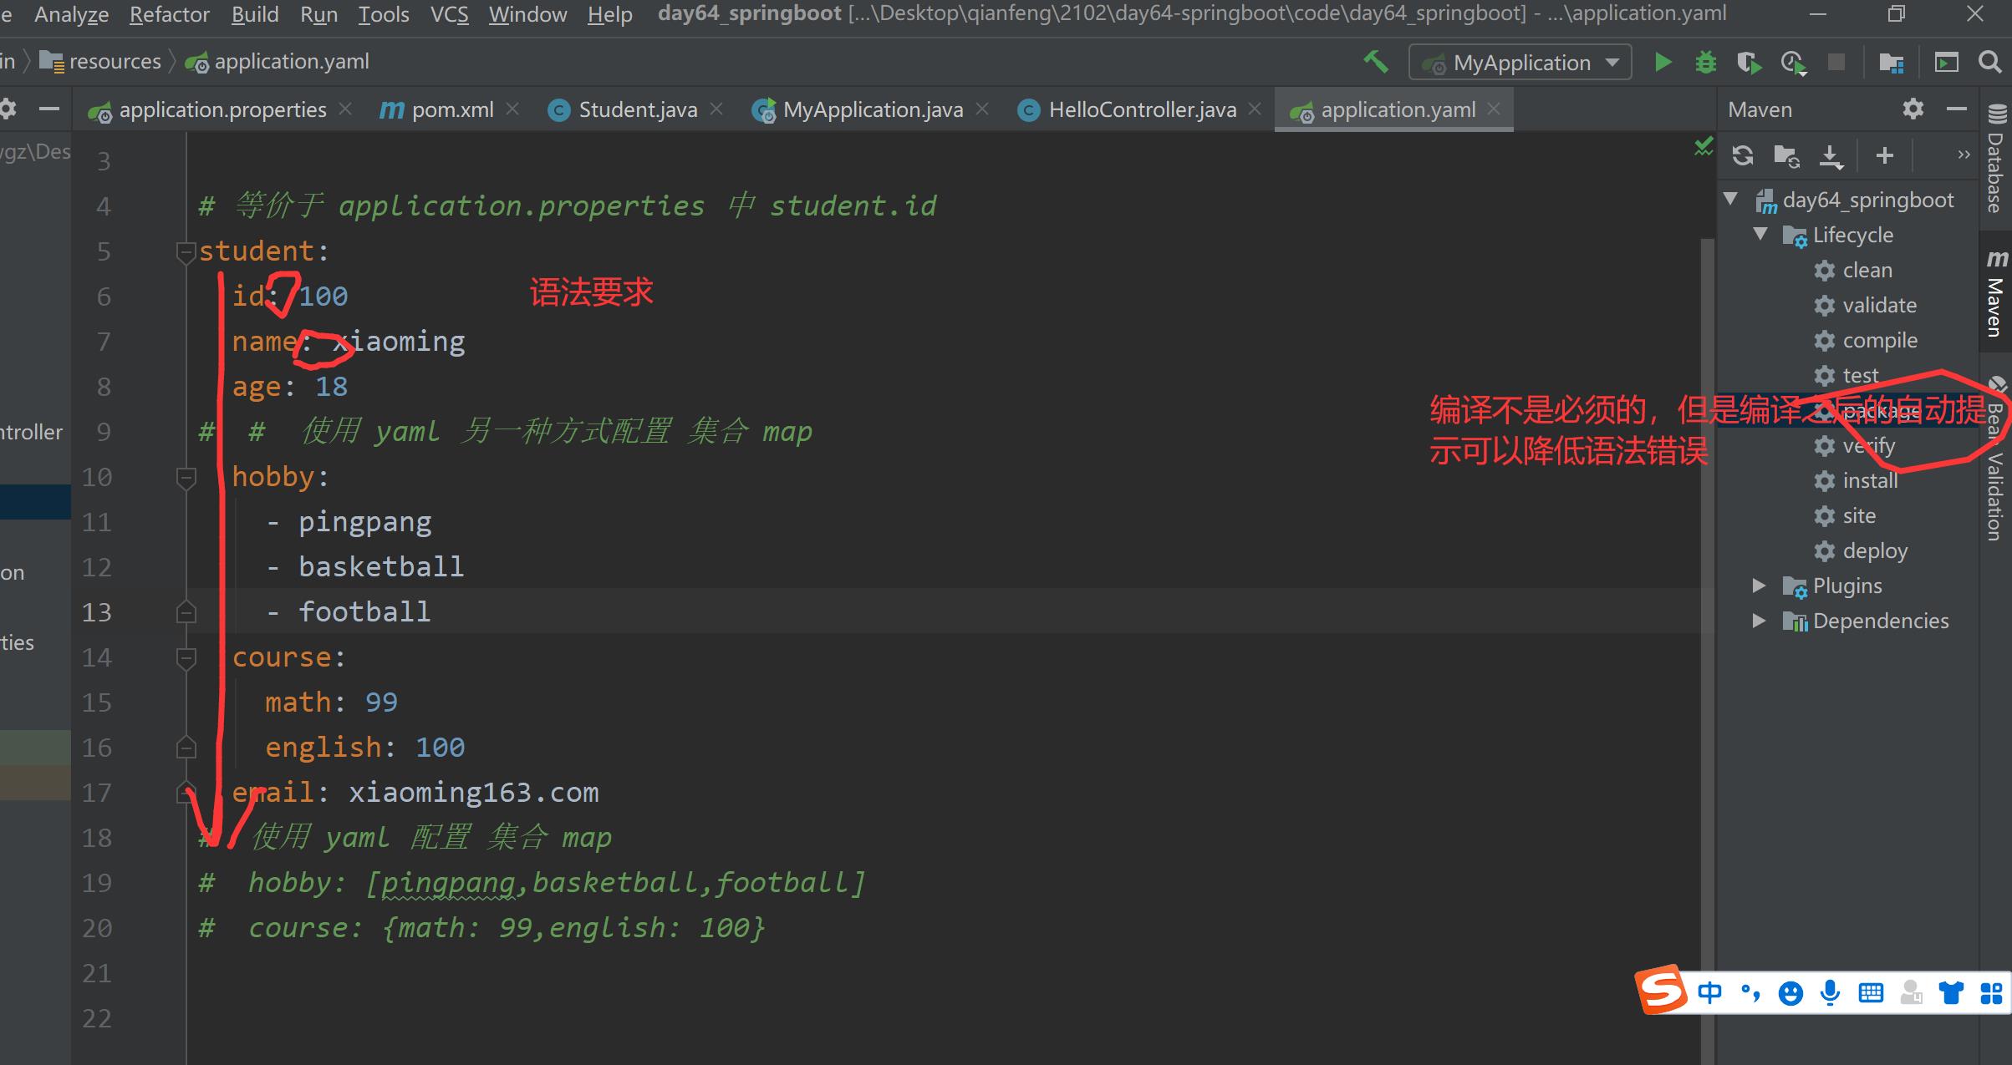Image resolution: width=2012 pixels, height=1065 pixels.
Task: Click application.yaml breadcrumb in navigation bar
Action: pos(278,62)
